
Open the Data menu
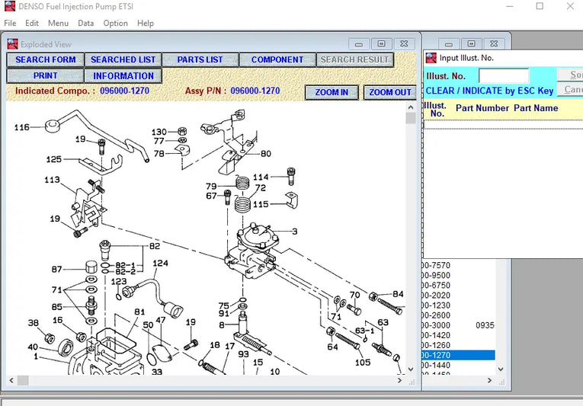[85, 23]
